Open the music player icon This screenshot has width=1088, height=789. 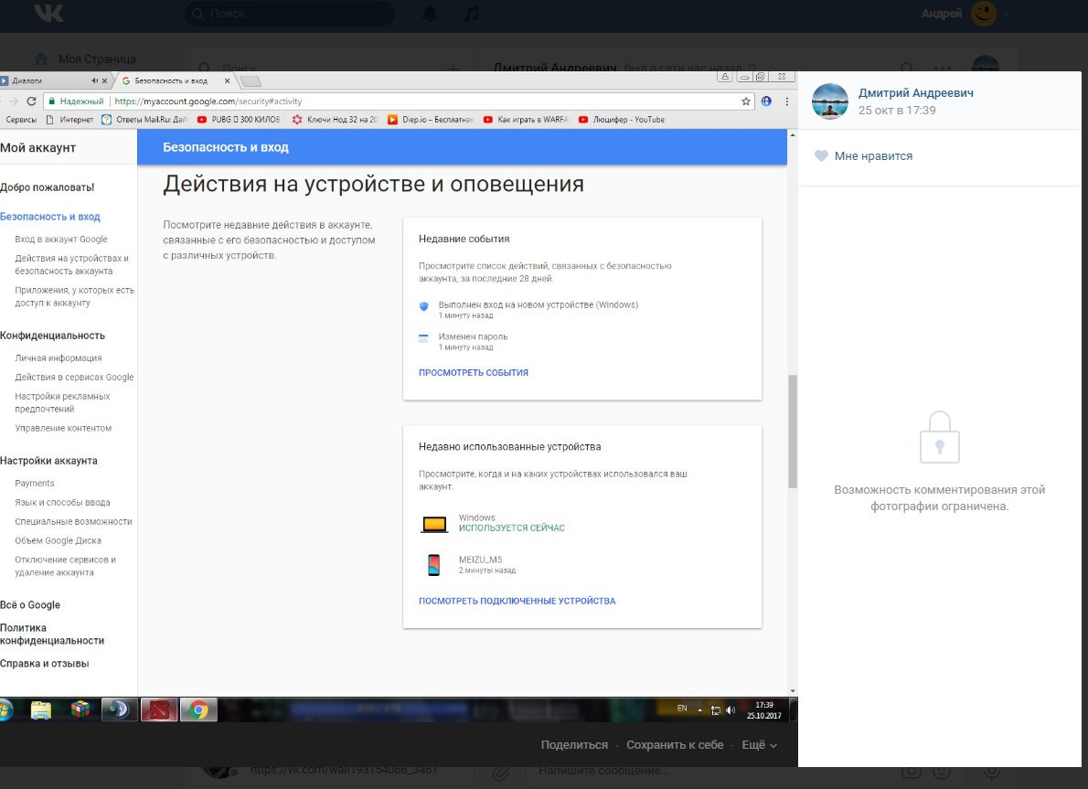pos(472,14)
